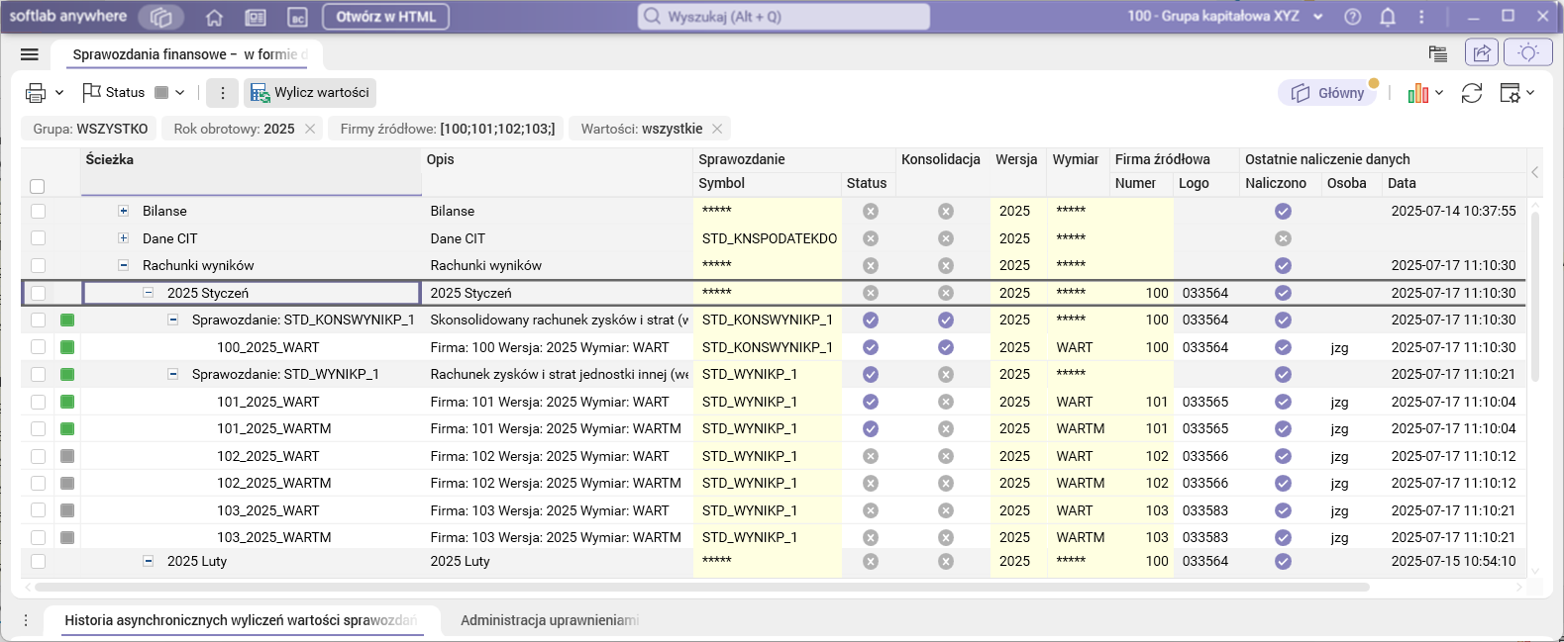
Task: Open the bar chart icon
Action: [x=1418, y=93]
